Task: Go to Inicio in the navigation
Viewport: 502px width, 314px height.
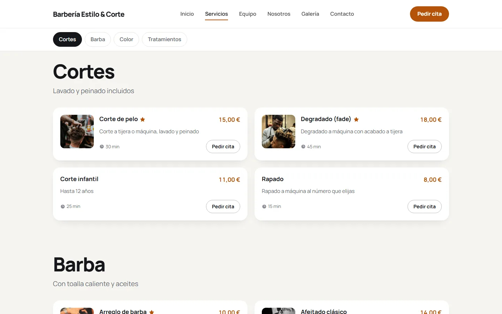Action: (x=187, y=14)
